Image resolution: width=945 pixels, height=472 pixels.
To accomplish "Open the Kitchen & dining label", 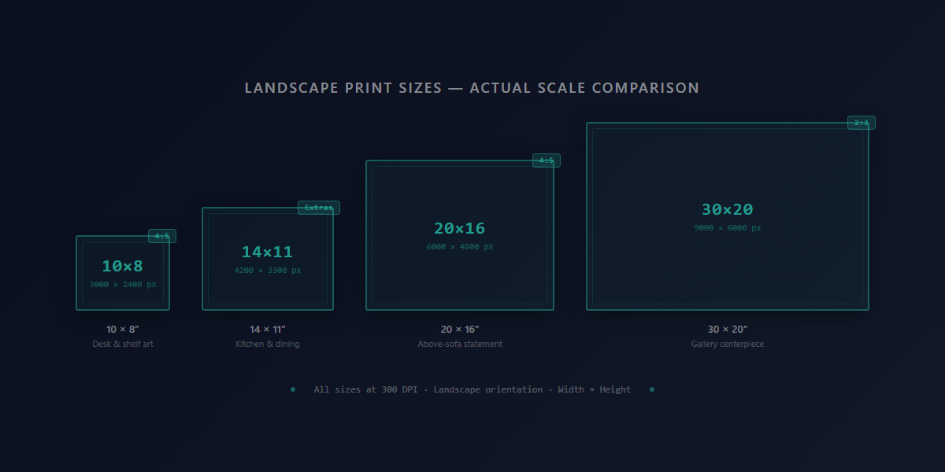I will click(268, 343).
